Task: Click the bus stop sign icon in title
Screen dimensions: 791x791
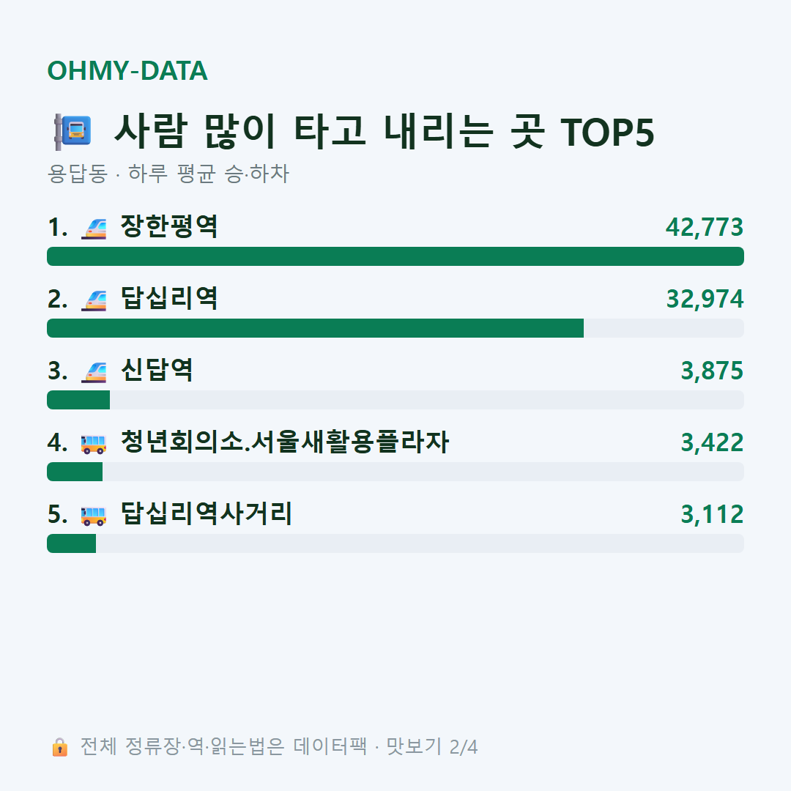Action: 73,132
